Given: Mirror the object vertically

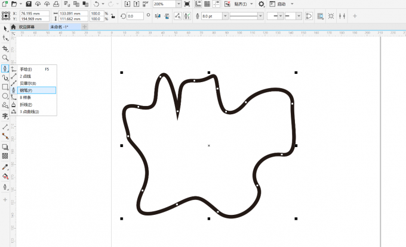Looking at the screenshot, I should 167,16.
